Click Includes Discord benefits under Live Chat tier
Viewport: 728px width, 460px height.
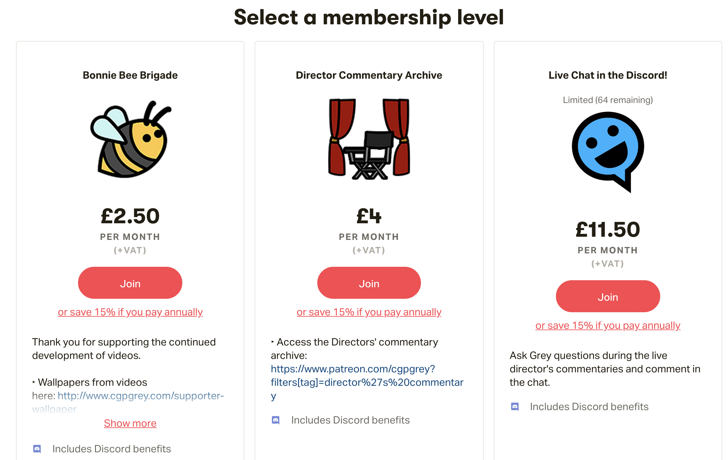point(589,407)
